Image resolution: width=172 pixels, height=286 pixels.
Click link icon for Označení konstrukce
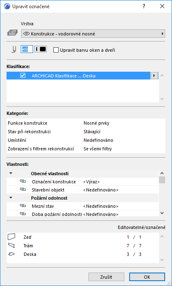tap(22, 181)
